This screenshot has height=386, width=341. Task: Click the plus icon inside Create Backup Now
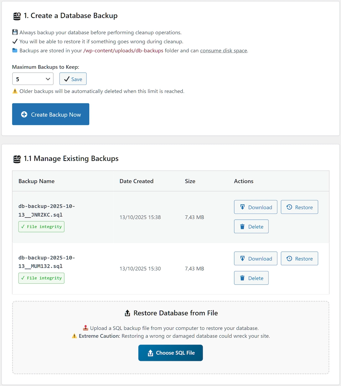click(24, 114)
